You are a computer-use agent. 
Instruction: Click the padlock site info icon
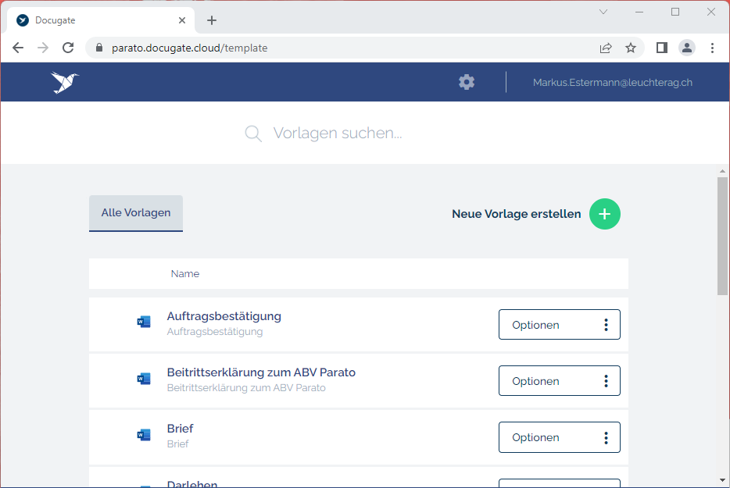[x=98, y=48]
